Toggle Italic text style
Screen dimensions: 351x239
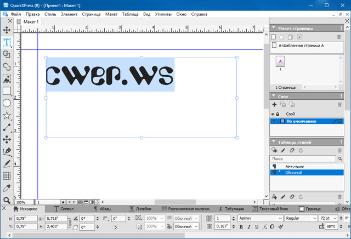click(248, 226)
